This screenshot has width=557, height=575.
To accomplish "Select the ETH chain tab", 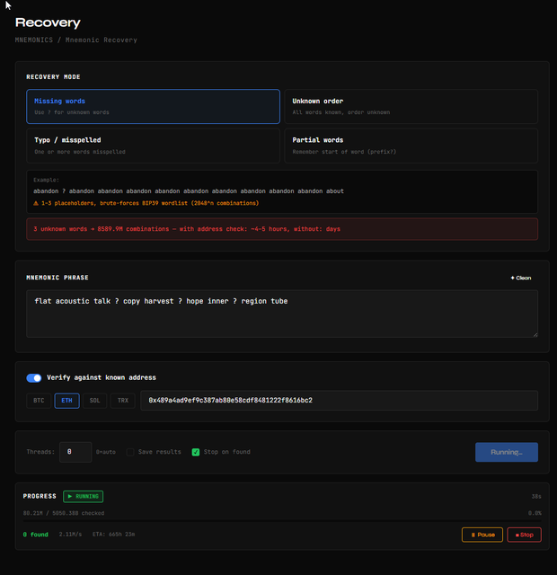I will (66, 401).
